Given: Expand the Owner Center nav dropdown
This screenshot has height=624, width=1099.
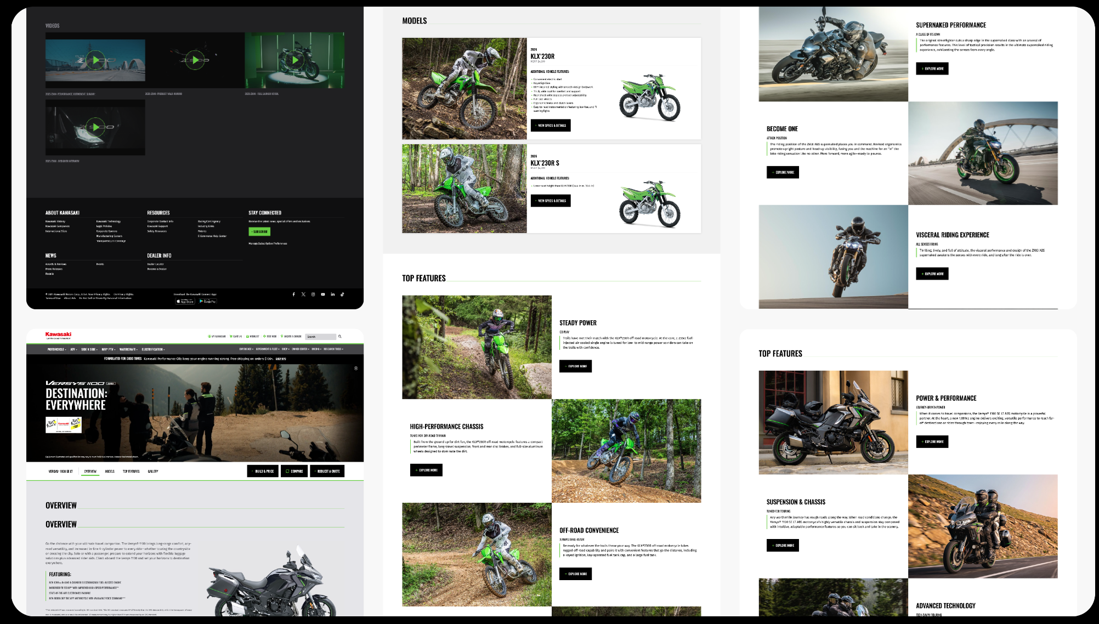Looking at the screenshot, I should 300,349.
